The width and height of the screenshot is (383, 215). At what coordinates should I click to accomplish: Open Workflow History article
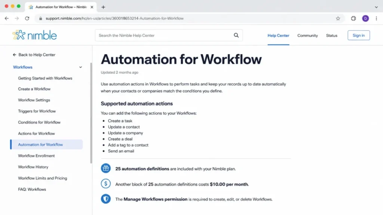click(33, 167)
